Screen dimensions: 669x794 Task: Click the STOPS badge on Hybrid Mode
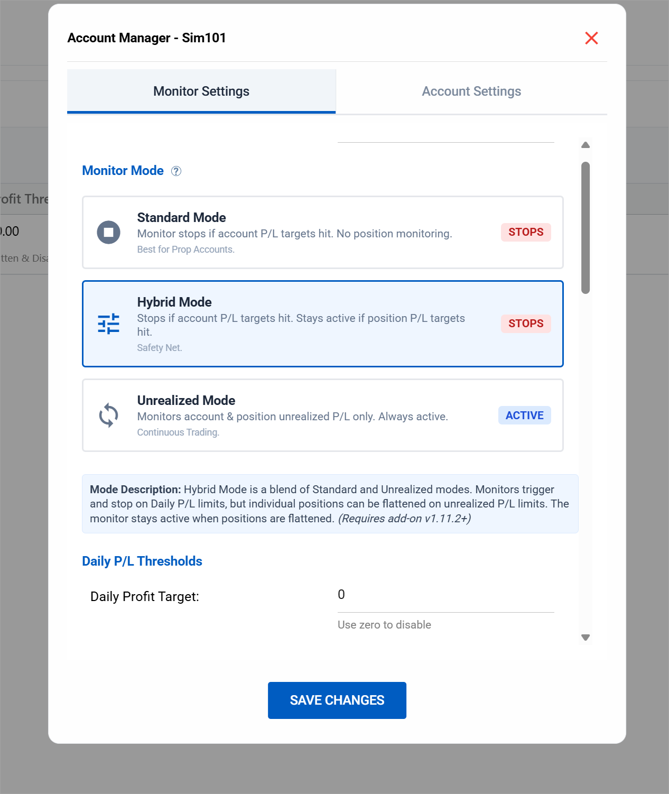(526, 324)
